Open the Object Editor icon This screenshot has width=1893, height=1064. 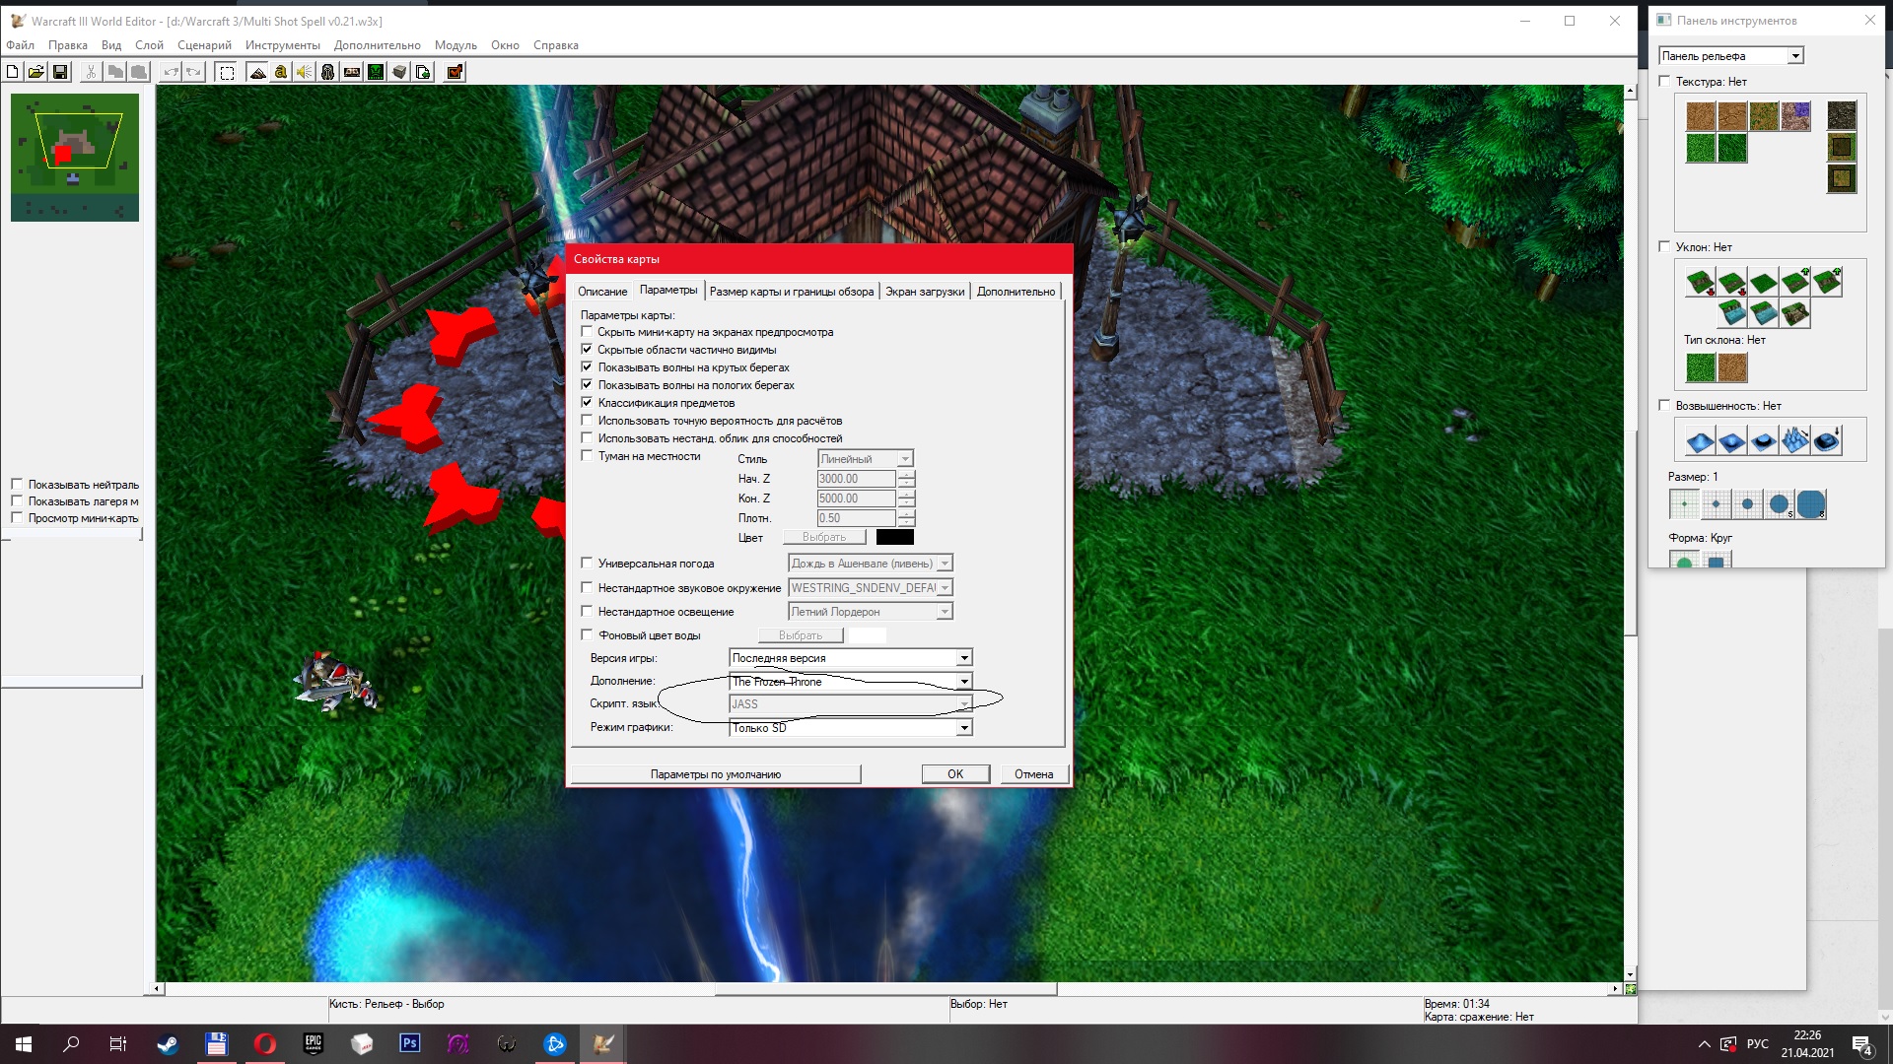328,72
